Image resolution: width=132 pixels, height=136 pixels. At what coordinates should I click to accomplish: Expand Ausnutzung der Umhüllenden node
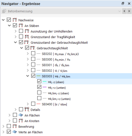[16, 31]
